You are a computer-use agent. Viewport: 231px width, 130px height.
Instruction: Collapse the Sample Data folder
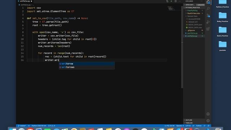pyautogui.click(x=192, y=16)
